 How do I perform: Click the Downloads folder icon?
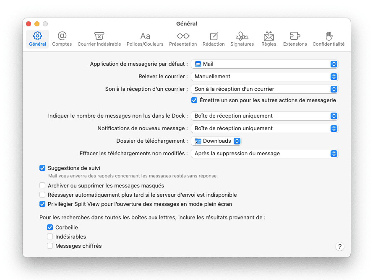point(198,141)
